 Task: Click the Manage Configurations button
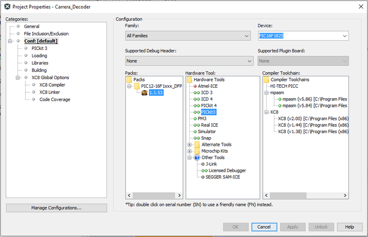pyautogui.click(x=56, y=208)
